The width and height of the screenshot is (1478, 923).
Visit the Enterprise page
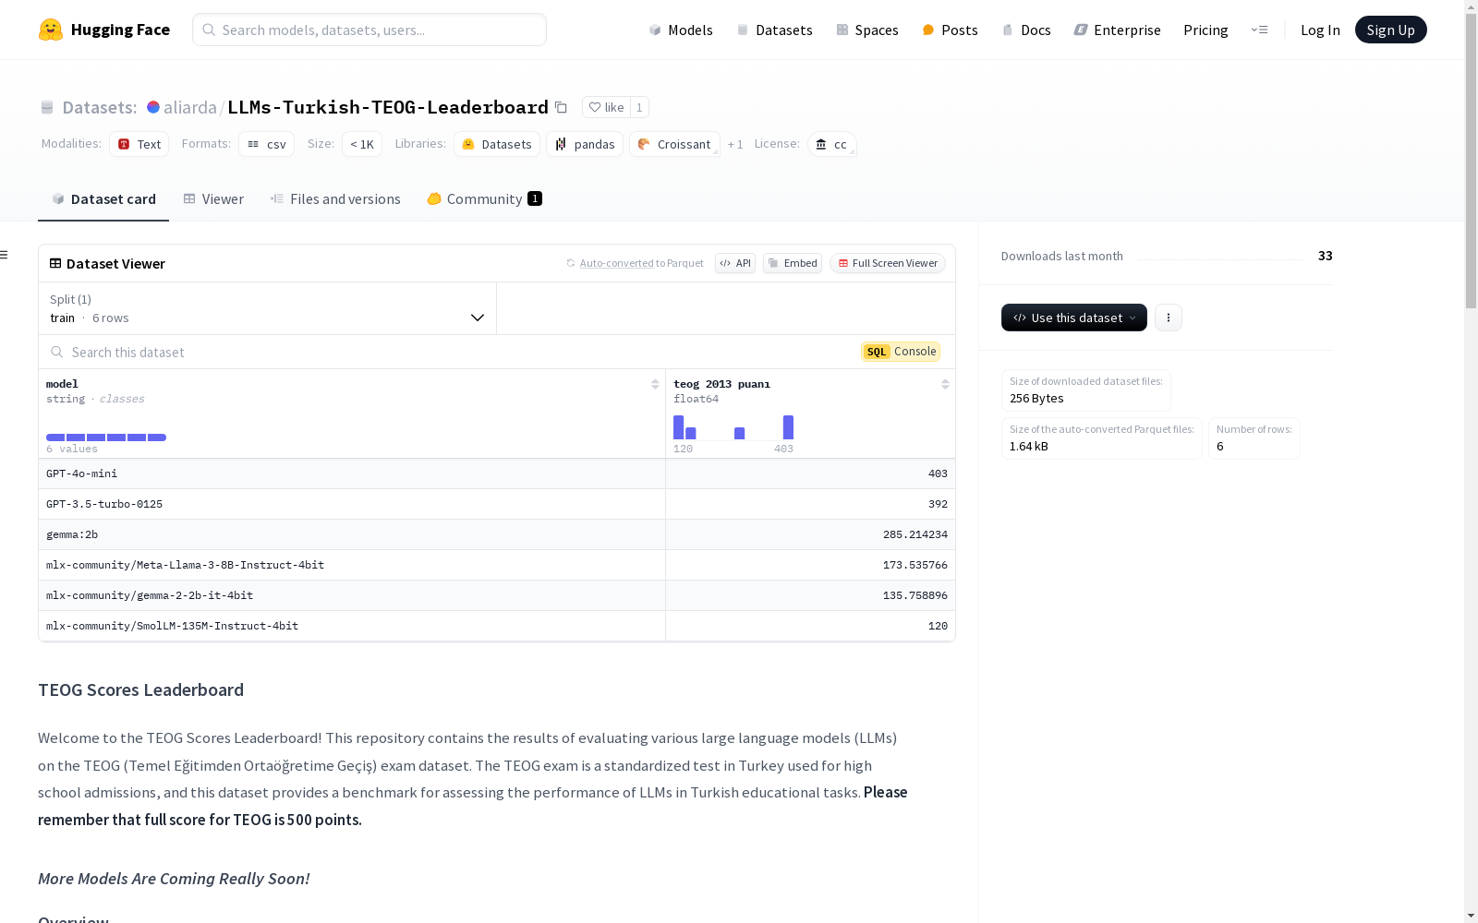pyautogui.click(x=1117, y=30)
